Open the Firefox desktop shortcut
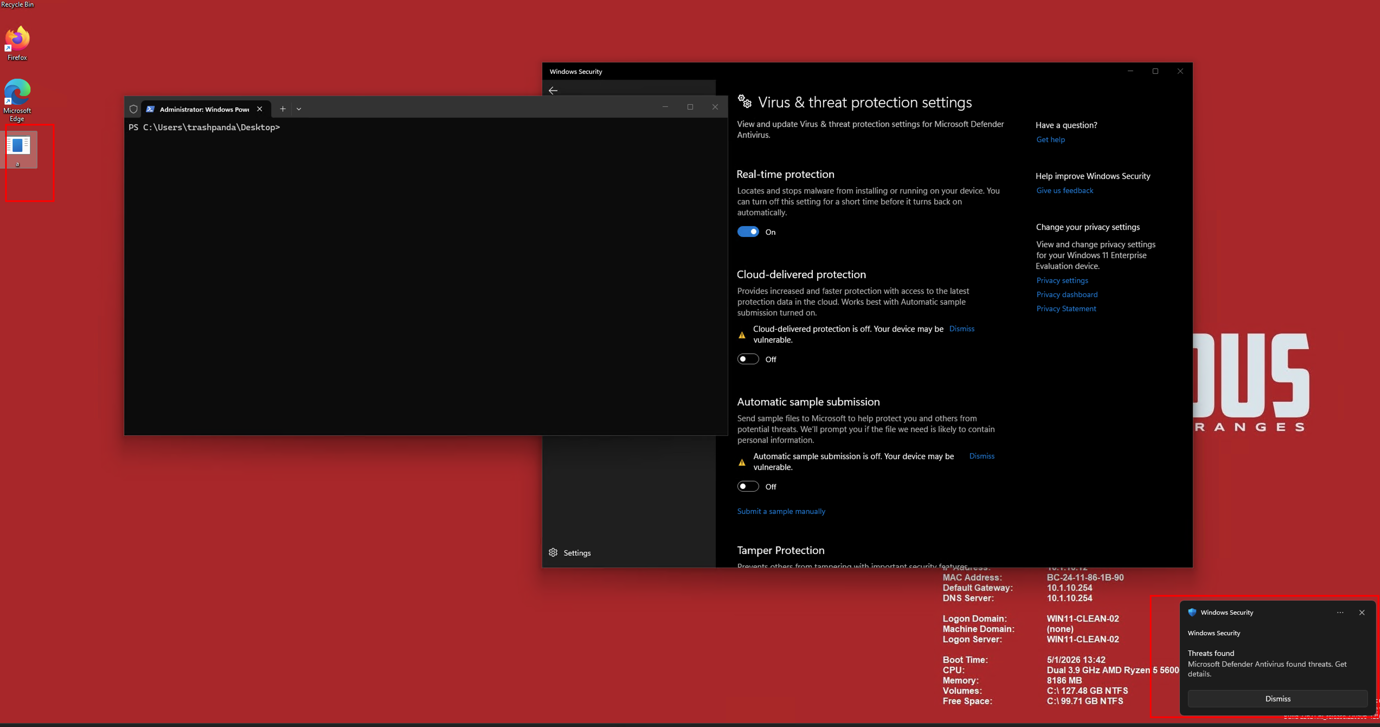The image size is (1380, 727). pos(17,43)
